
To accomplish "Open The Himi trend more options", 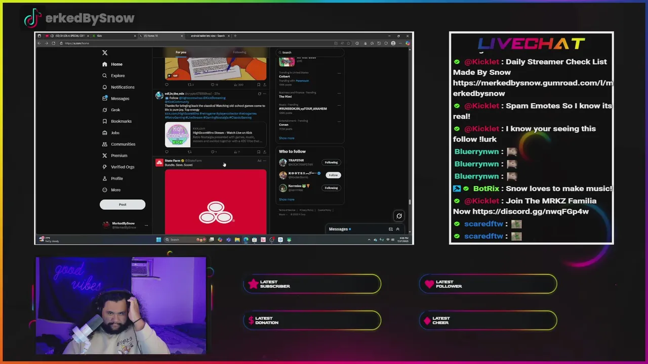I will click(339, 93).
